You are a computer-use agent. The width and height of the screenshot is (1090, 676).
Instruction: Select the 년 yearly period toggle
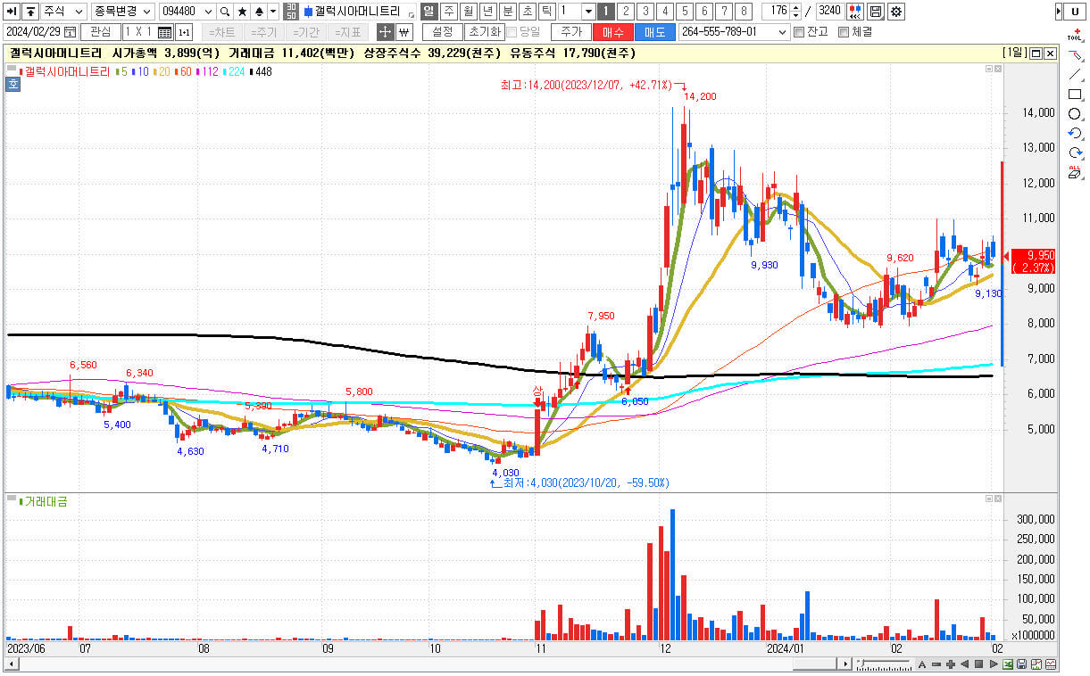point(487,12)
